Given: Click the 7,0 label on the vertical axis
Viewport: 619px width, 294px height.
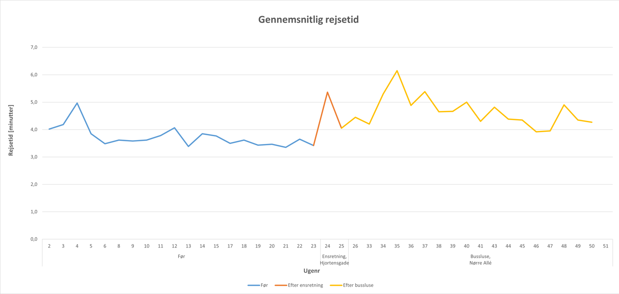Looking at the screenshot, I should [x=33, y=47].
